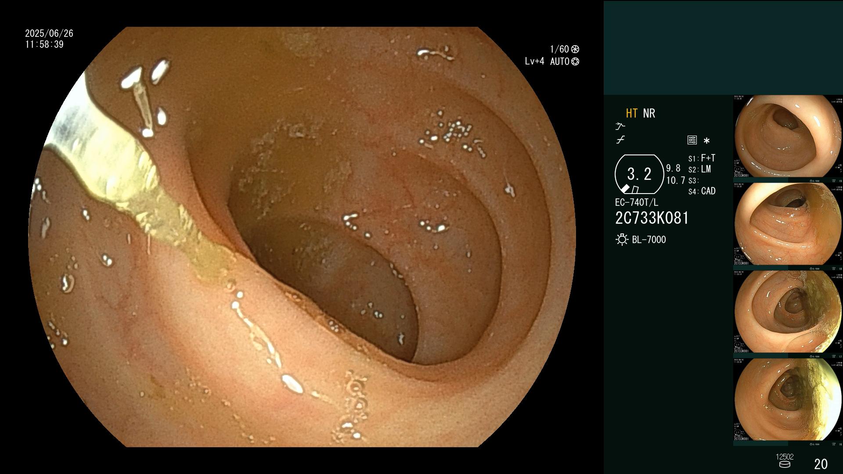Click switch S1: F+T assignment

click(702, 158)
